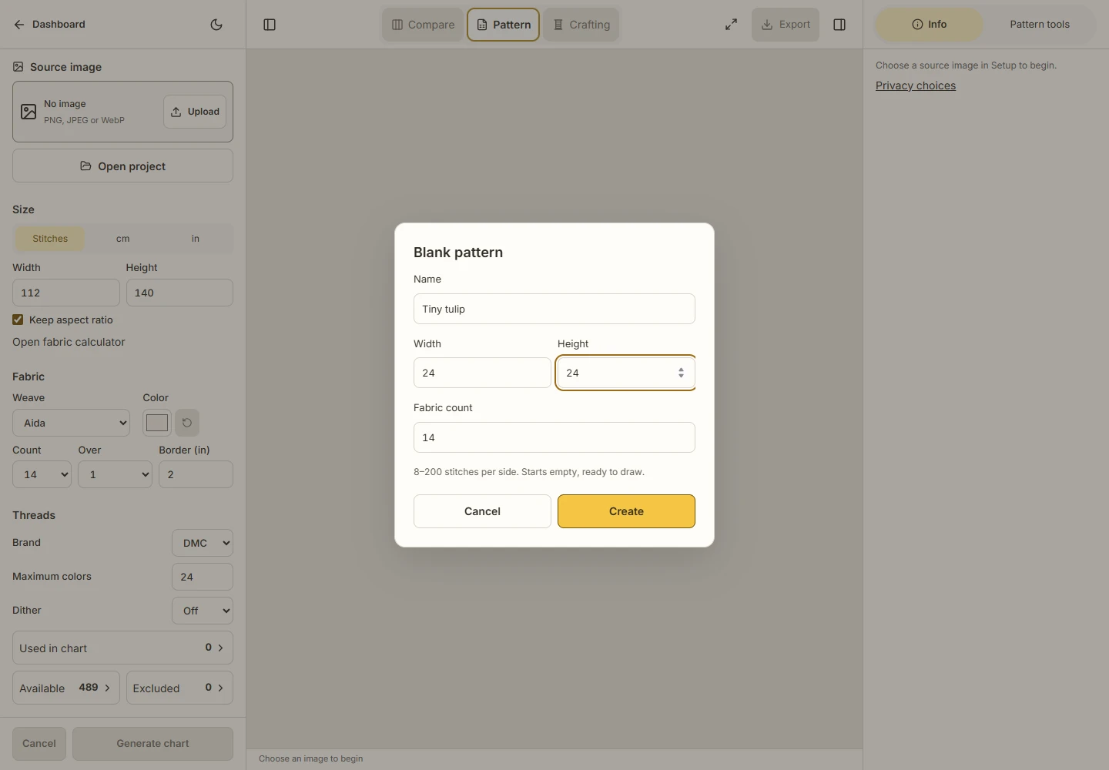Toggle the Keep aspect ratio checkbox
The width and height of the screenshot is (1109, 770).
18,320
